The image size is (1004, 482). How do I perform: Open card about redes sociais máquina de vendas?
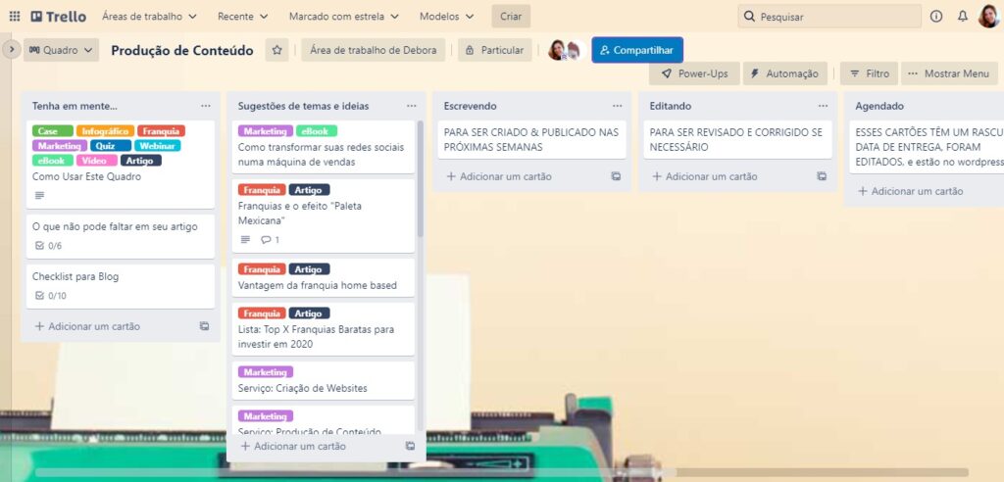click(324, 147)
